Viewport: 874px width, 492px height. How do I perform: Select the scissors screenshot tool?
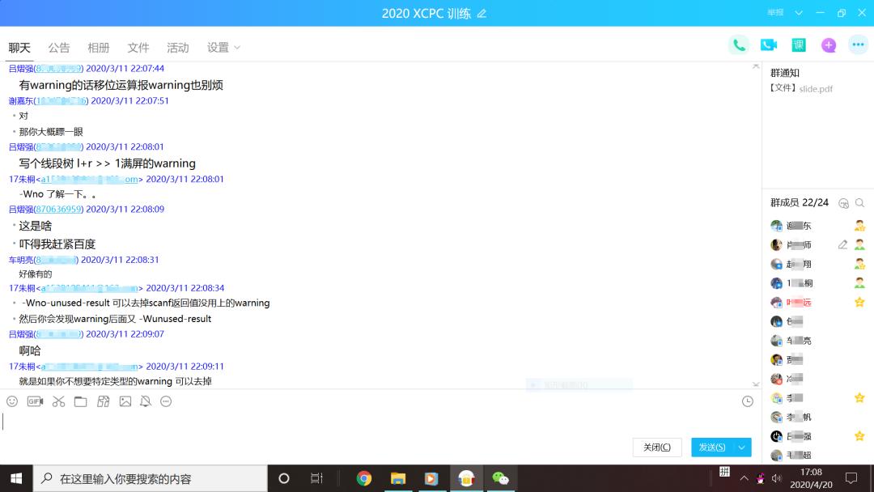[58, 401]
